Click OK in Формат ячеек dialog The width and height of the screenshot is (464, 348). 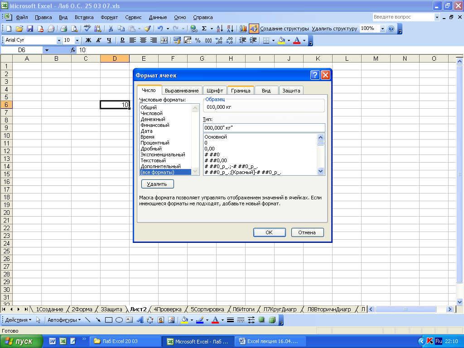coord(269,232)
